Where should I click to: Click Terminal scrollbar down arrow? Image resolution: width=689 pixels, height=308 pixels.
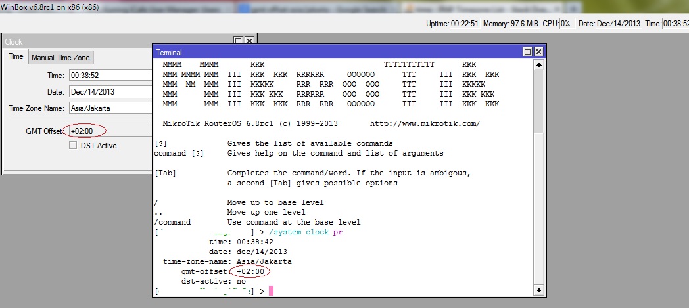(x=538, y=290)
